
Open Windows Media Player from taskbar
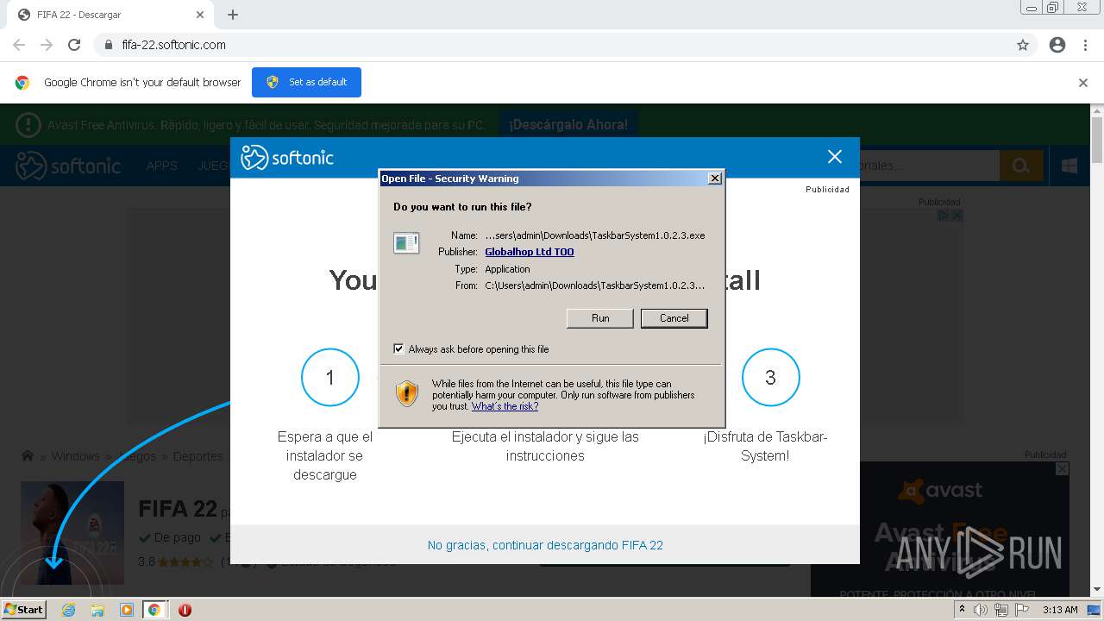tap(127, 610)
